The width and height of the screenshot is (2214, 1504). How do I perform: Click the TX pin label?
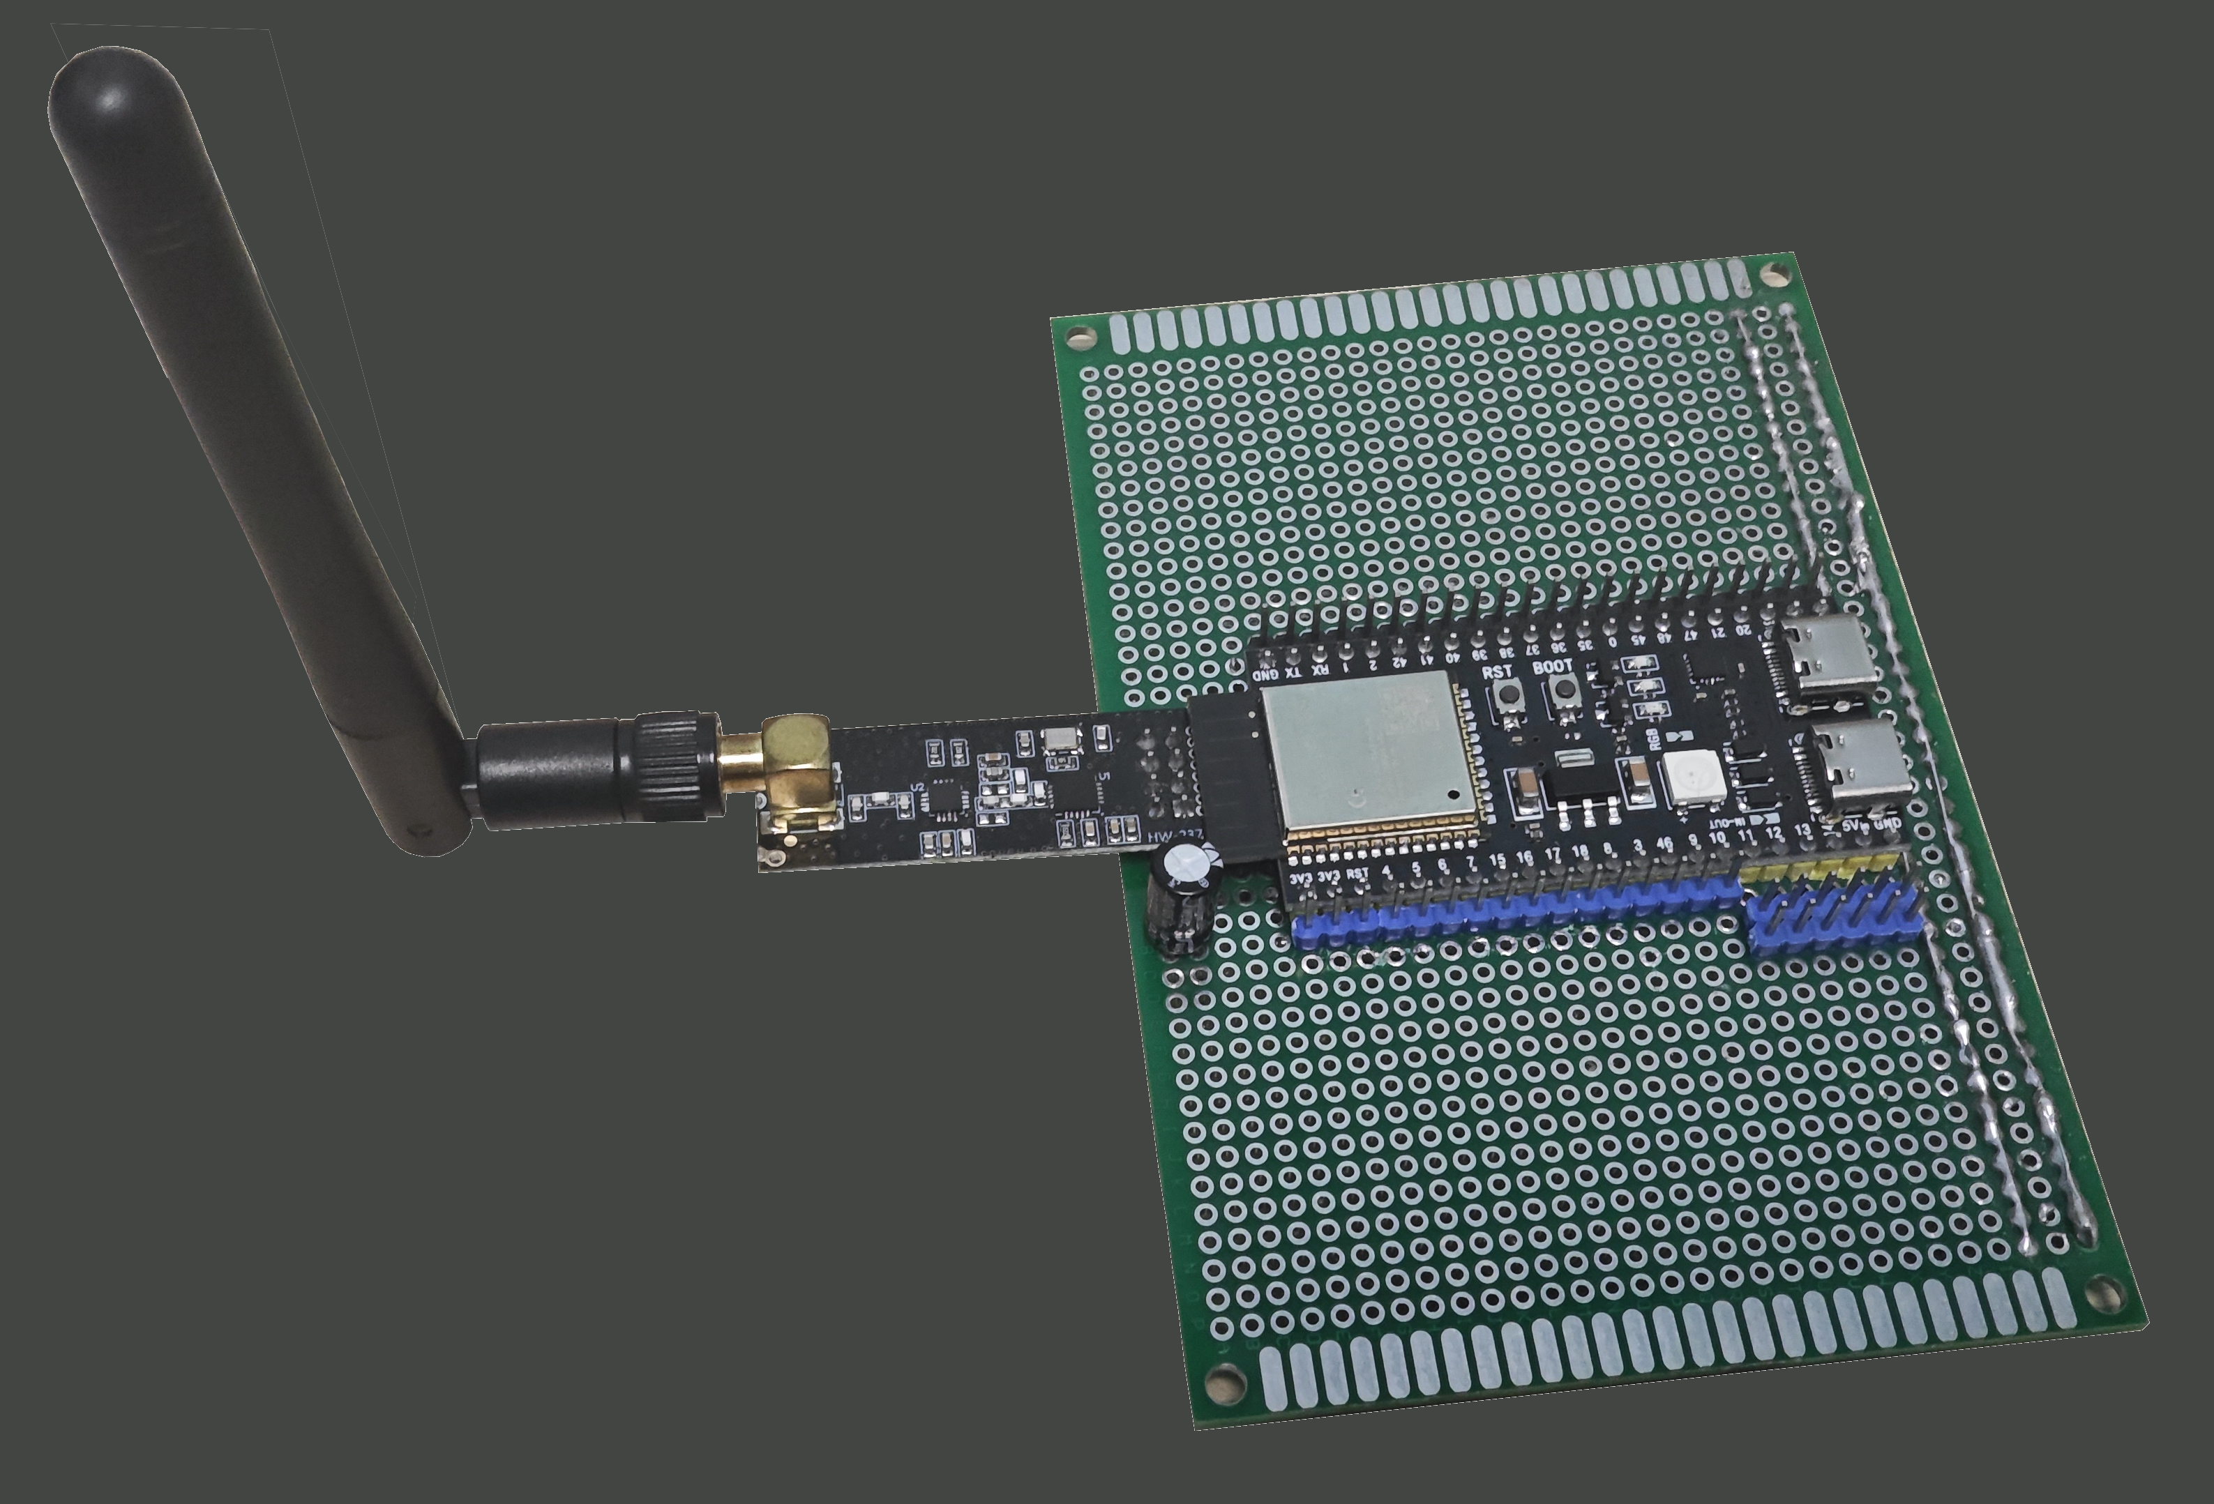click(1294, 674)
